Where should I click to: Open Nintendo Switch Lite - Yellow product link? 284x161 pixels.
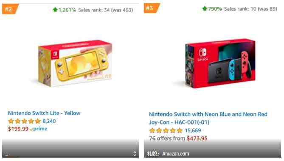point(44,113)
